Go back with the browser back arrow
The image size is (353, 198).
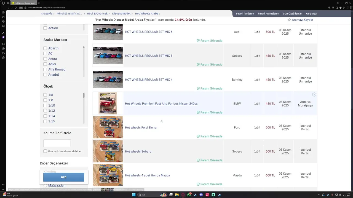(8, 7)
